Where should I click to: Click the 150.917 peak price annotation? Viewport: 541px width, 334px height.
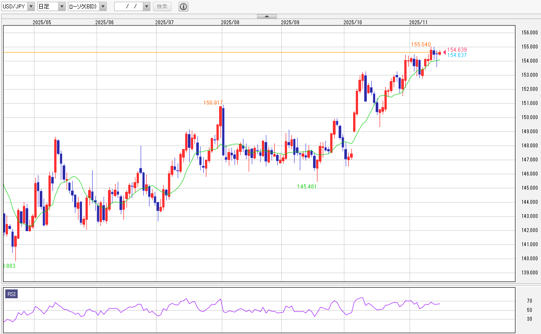(213, 102)
